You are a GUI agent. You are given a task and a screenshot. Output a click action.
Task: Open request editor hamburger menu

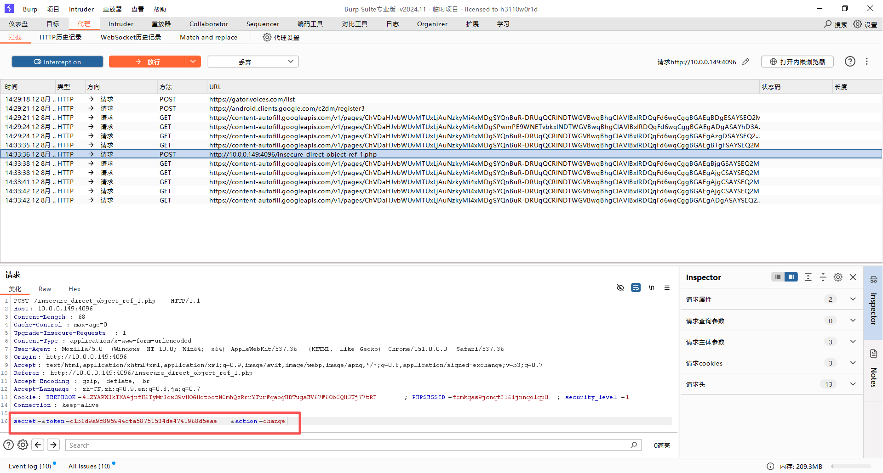click(667, 287)
